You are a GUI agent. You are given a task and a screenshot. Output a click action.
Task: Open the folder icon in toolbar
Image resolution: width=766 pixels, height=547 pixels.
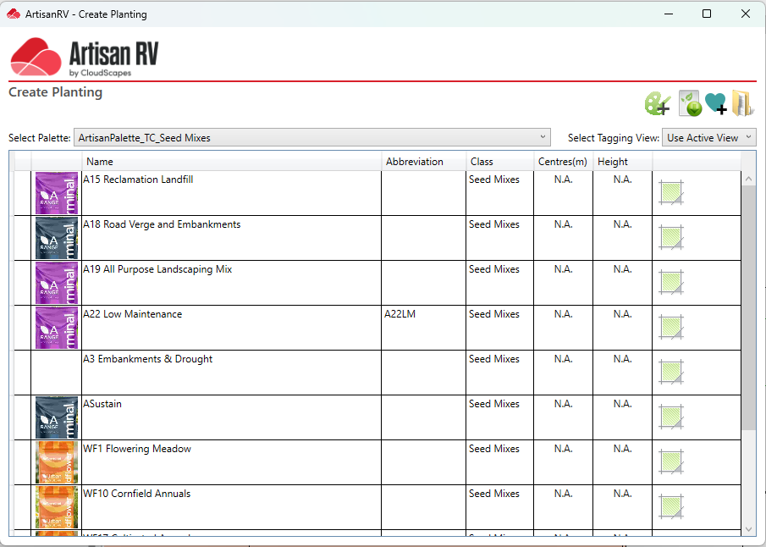(x=742, y=103)
